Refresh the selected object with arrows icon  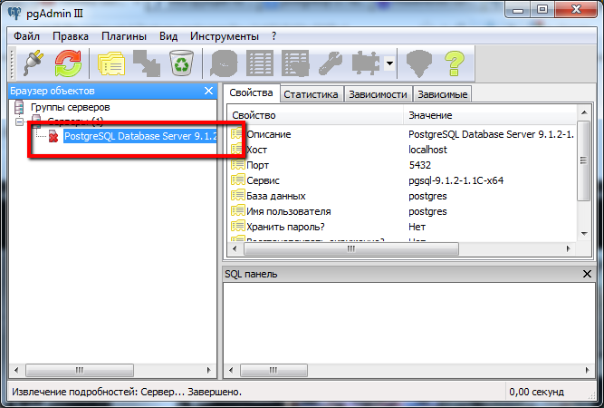point(68,63)
